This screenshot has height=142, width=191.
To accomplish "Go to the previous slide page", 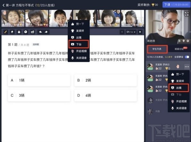I will [x=122, y=32].
